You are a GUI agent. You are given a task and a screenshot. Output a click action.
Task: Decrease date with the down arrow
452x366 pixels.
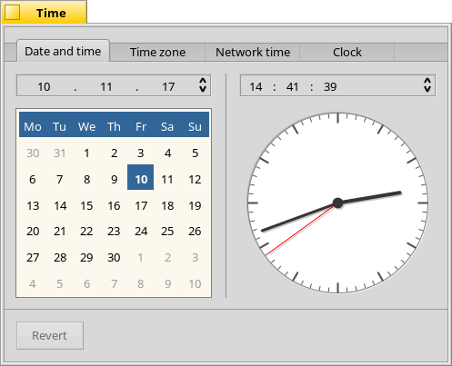pos(203,89)
